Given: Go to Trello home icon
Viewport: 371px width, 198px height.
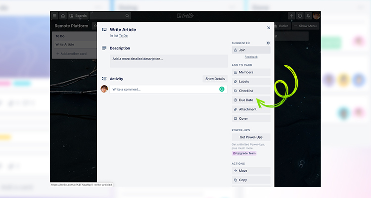Looking at the screenshot, I should point(63,16).
